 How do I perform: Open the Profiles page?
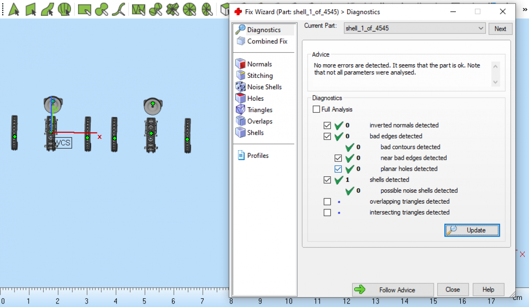point(257,156)
